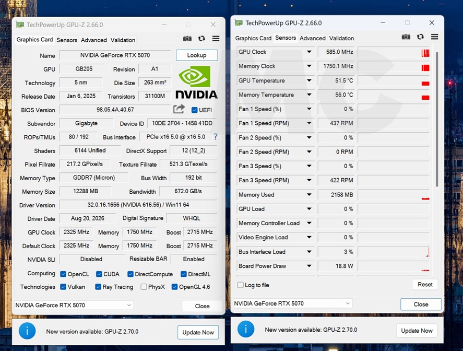Image resolution: width=463 pixels, height=351 pixels.
Task: Click the BIOS Version field 98.05.4A.40.67
Action: [x=115, y=110]
